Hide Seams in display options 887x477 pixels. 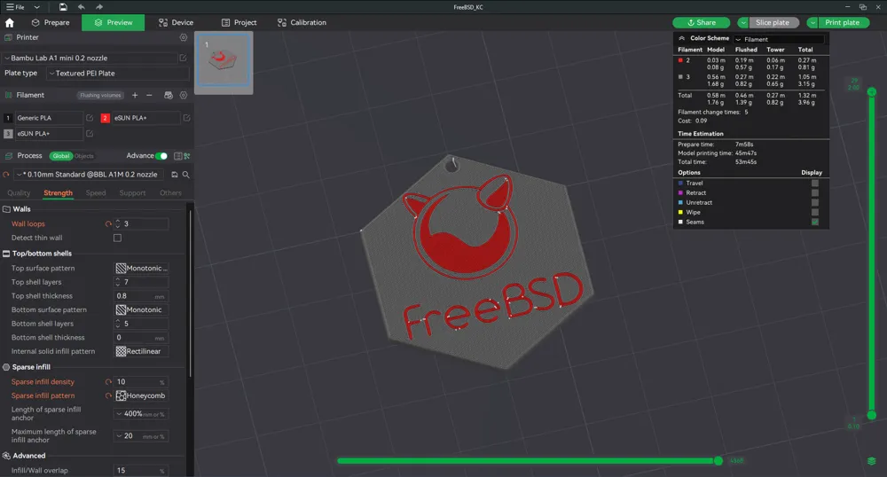814,223
